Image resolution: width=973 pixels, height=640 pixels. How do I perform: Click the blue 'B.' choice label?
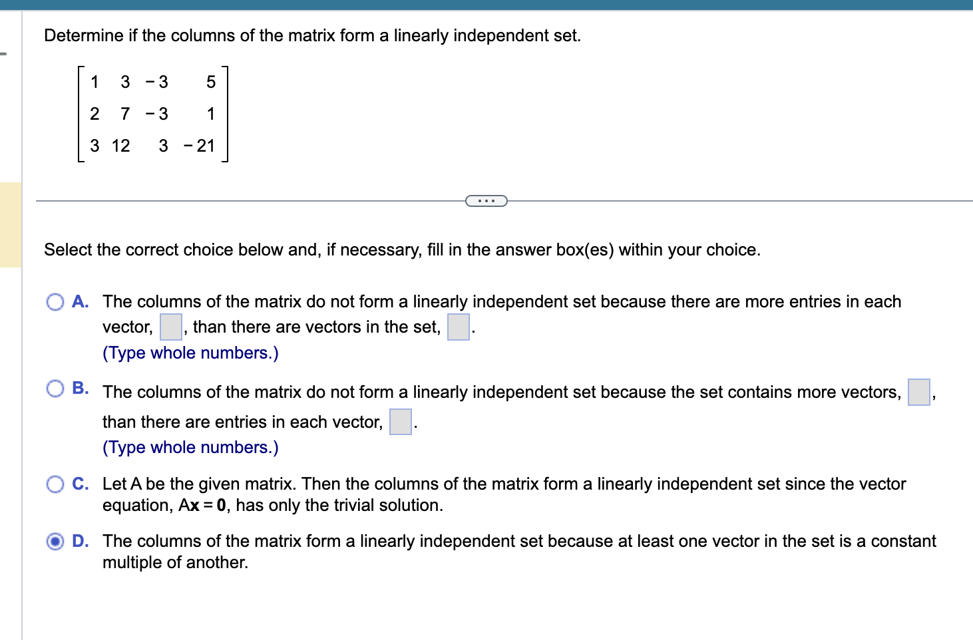[x=81, y=388]
